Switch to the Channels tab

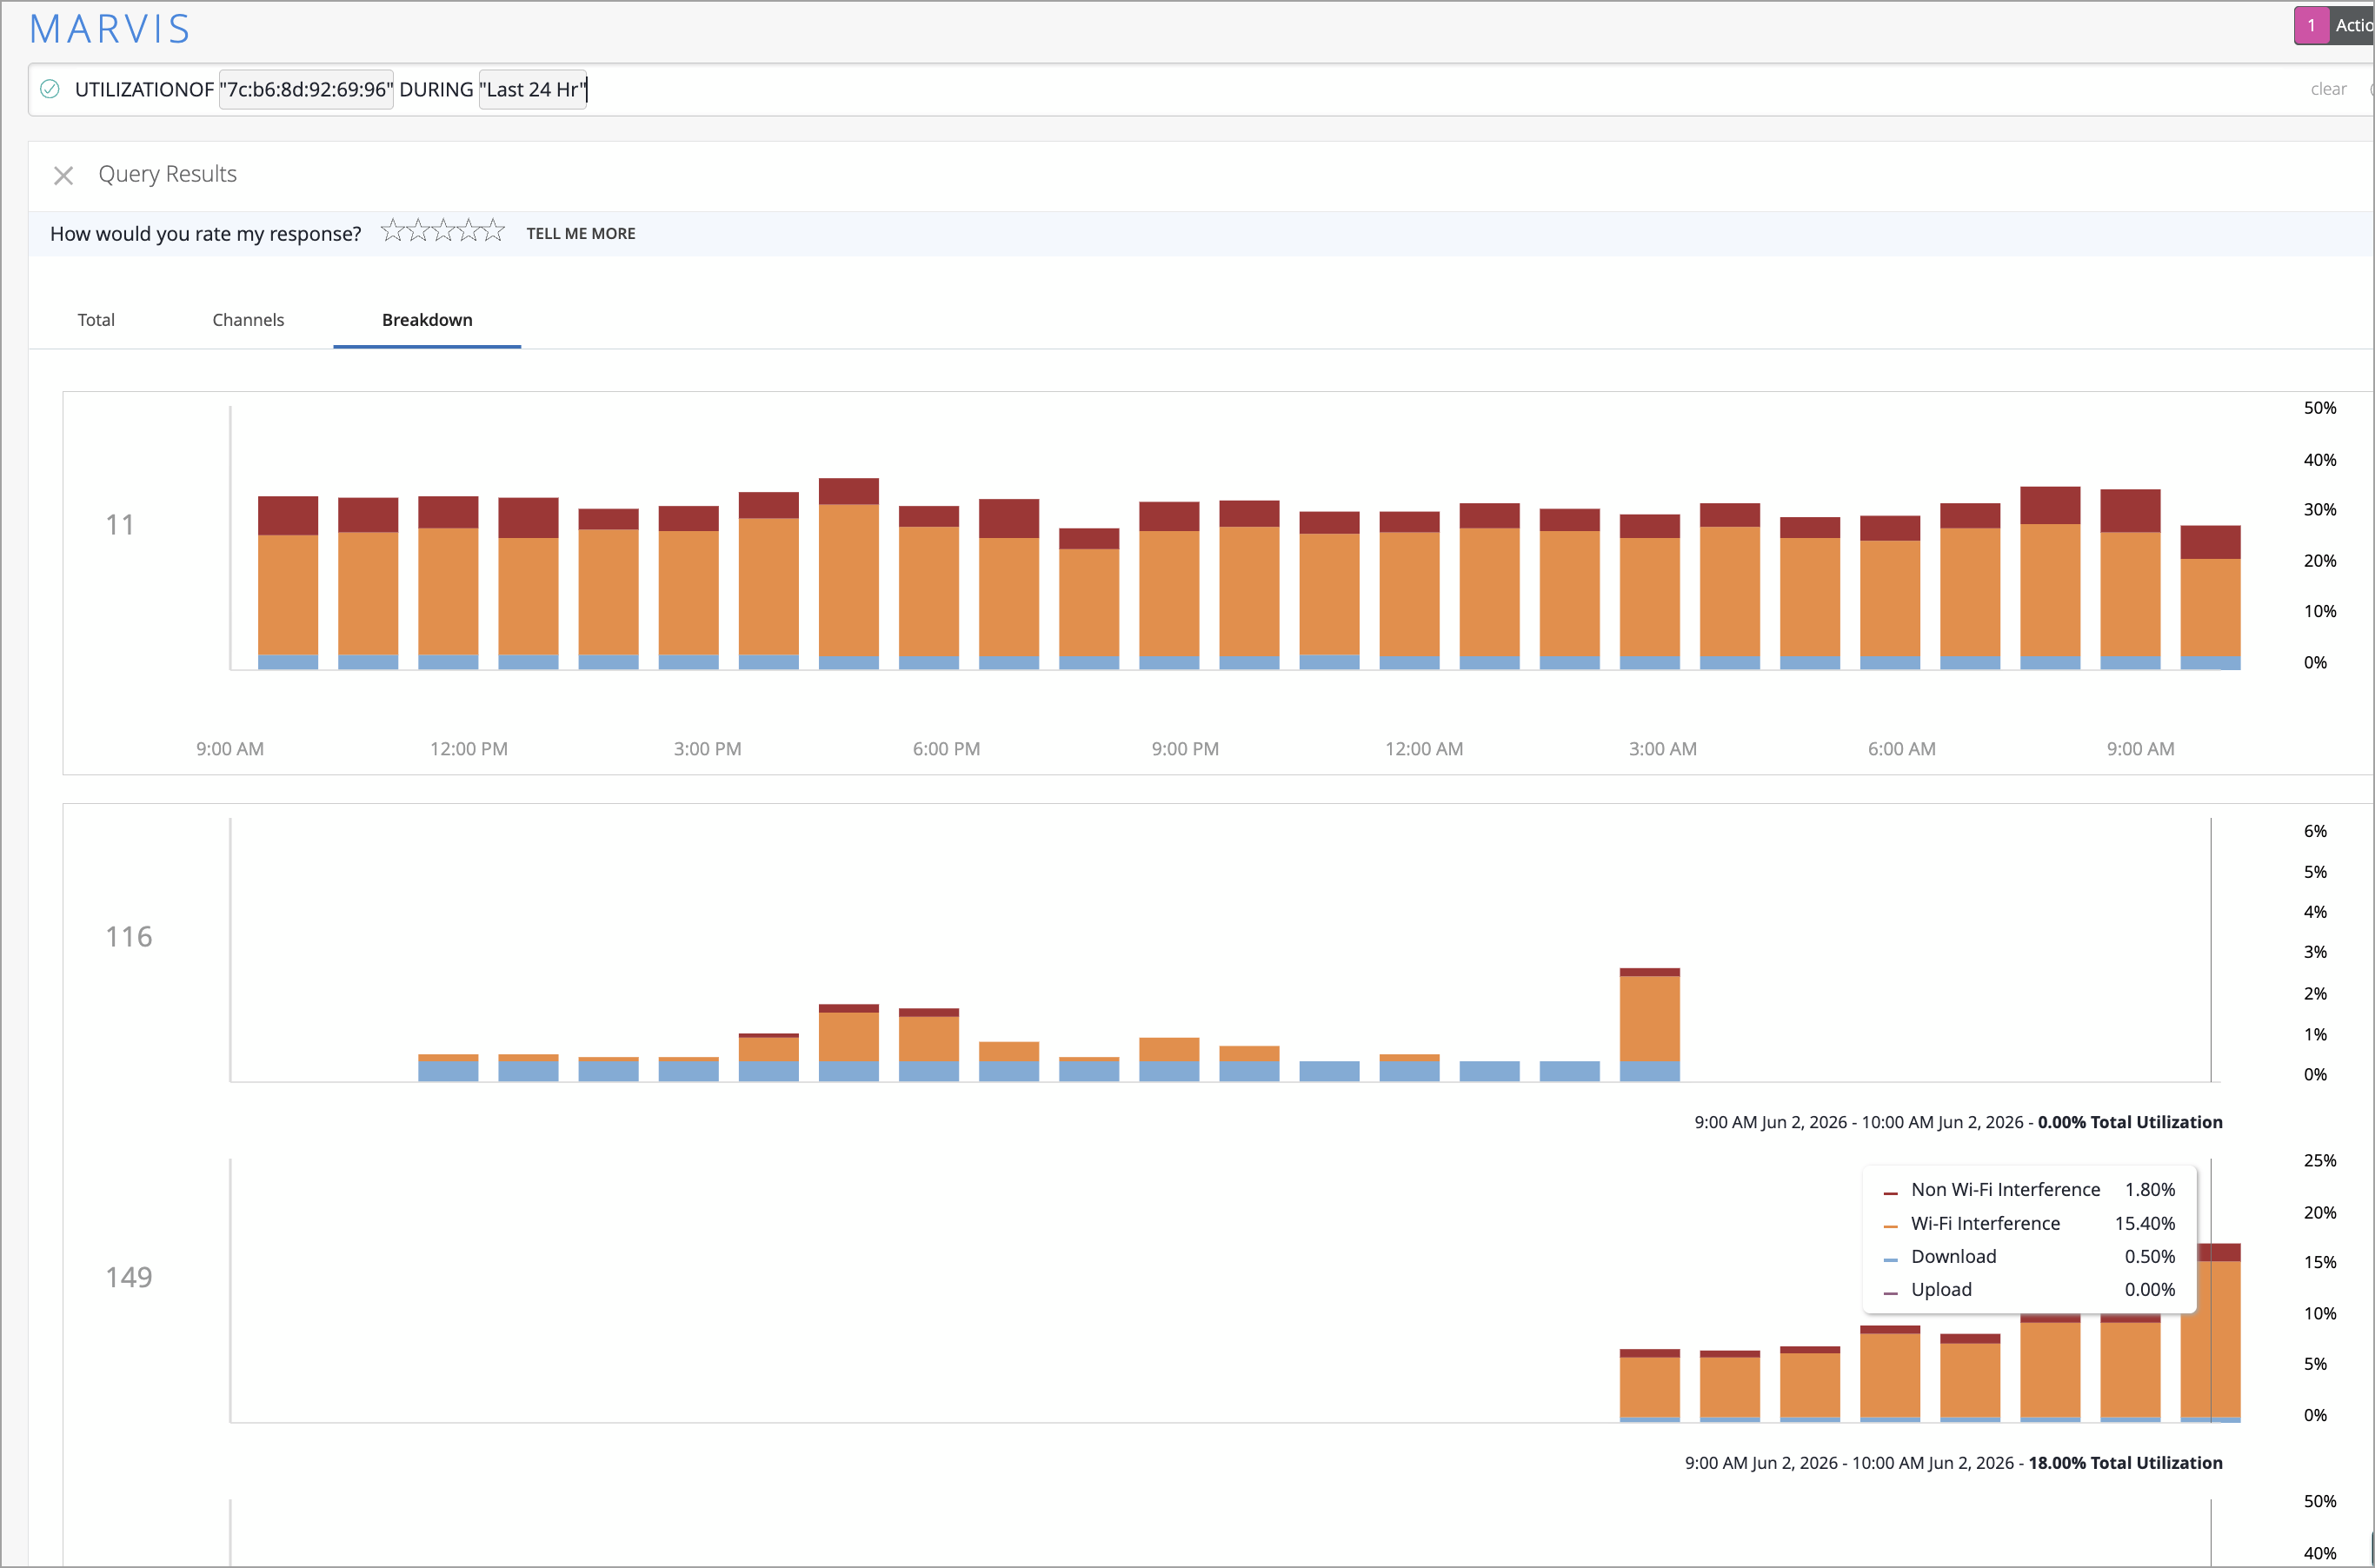click(x=248, y=320)
